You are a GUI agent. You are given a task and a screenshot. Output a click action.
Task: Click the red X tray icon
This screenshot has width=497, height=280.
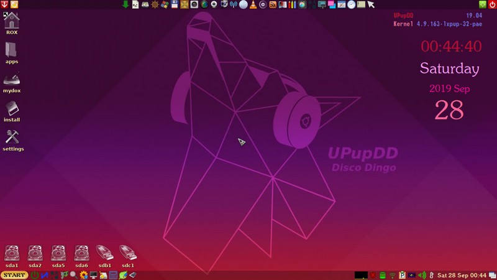[373, 275]
